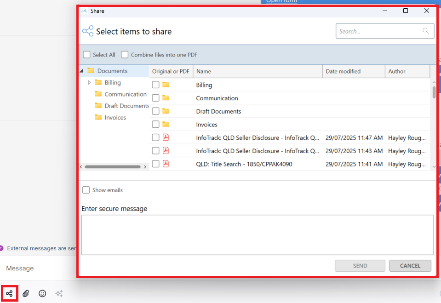Click the CANCEL button

coord(410,266)
